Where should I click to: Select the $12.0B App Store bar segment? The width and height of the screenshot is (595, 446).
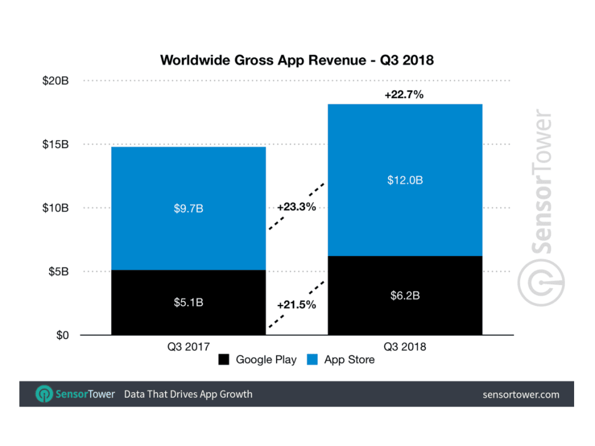pos(405,180)
